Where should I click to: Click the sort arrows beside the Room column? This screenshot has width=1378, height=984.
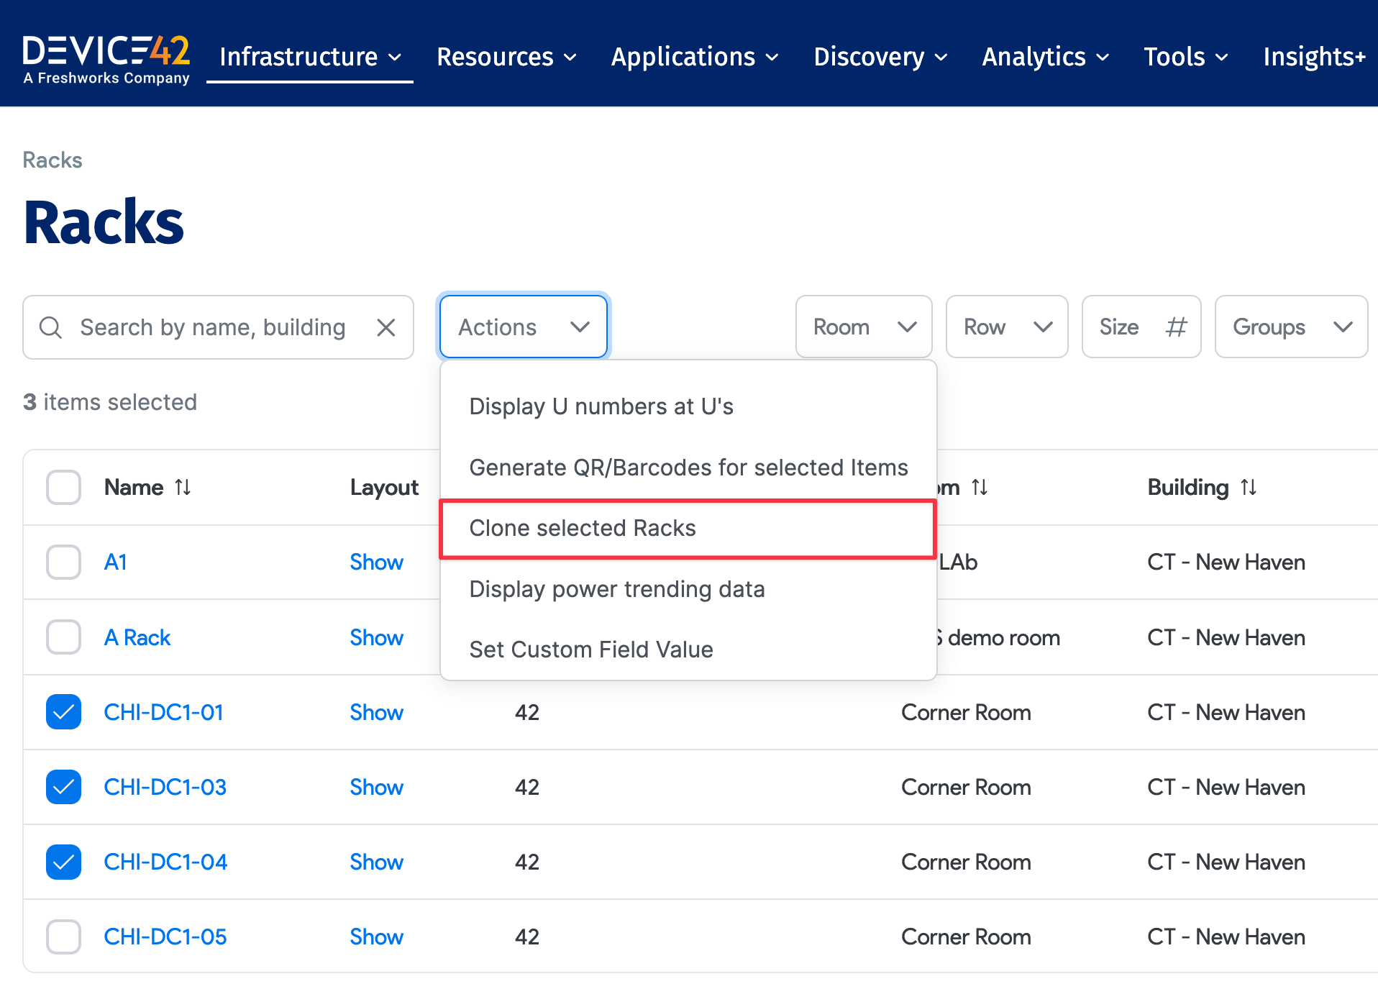tap(980, 487)
